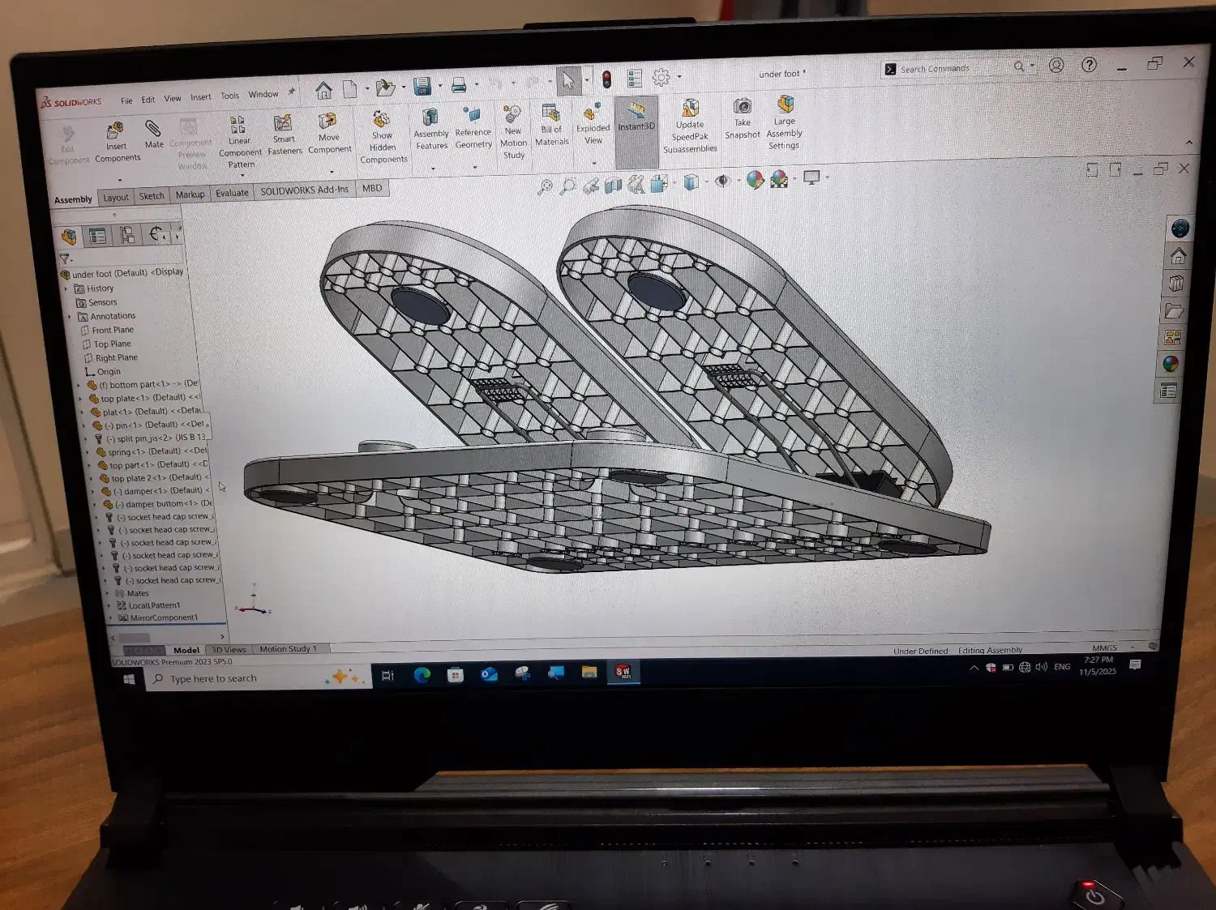This screenshot has height=910, width=1216.
Task: Open Appearances tab in the task pane
Action: (x=1171, y=364)
